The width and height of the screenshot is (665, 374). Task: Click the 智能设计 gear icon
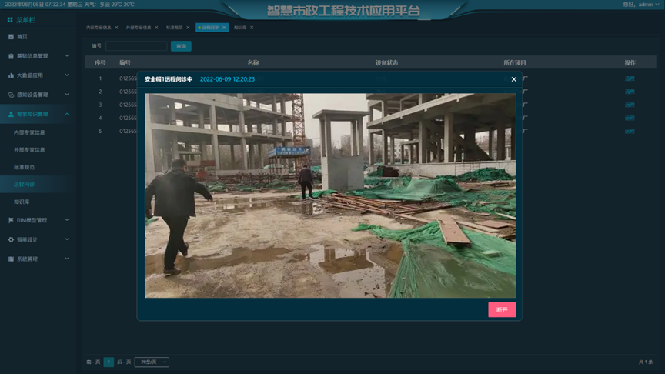point(11,239)
